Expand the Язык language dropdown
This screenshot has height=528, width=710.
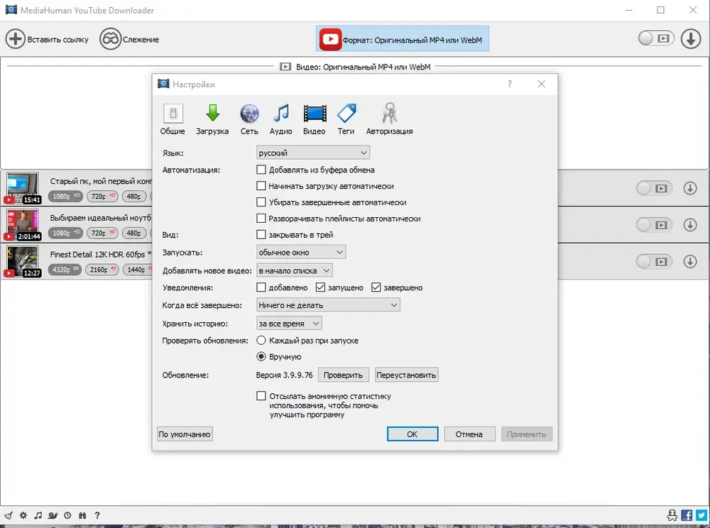coord(313,153)
